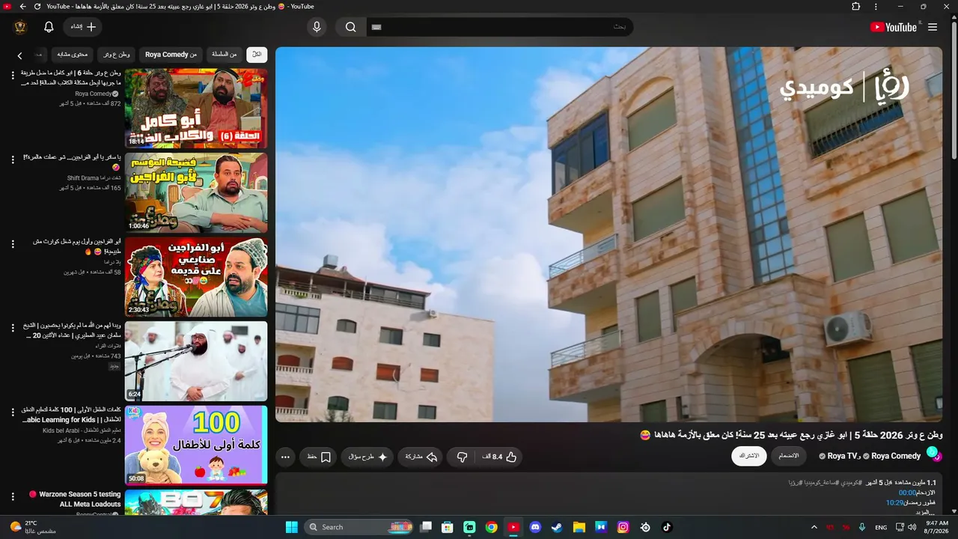958x539 pixels.
Task: Start voice search with the microphone icon
Action: tap(317, 27)
